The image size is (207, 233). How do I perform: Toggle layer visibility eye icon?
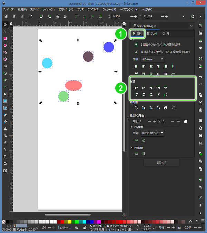(76, 228)
